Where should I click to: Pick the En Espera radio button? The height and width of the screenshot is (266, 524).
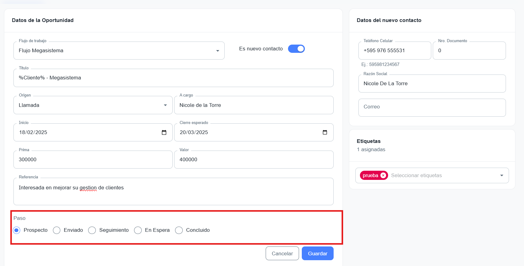(138, 230)
